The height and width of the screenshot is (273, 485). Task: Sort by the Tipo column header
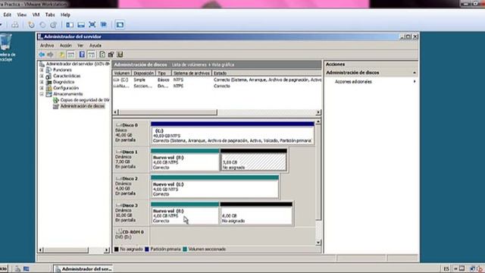[163, 73]
